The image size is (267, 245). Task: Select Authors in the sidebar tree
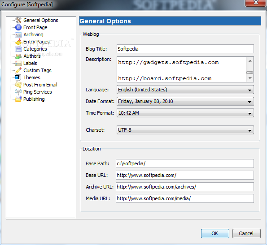coord(32,56)
